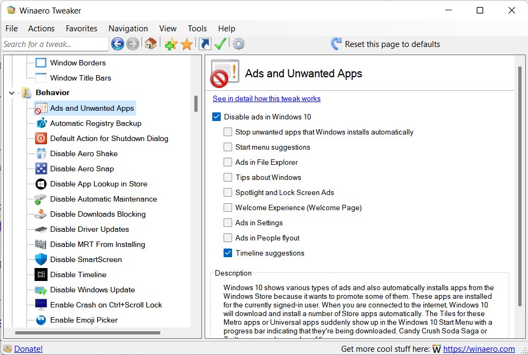This screenshot has width=528, height=355.
Task: Go to the Home page icon
Action: pyautogui.click(x=151, y=44)
